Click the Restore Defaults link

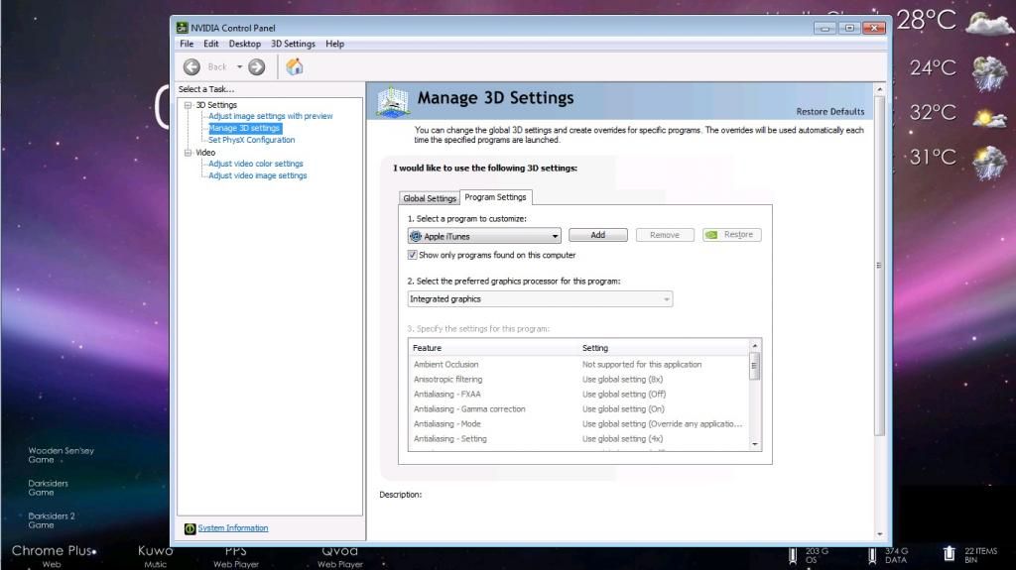click(x=829, y=111)
